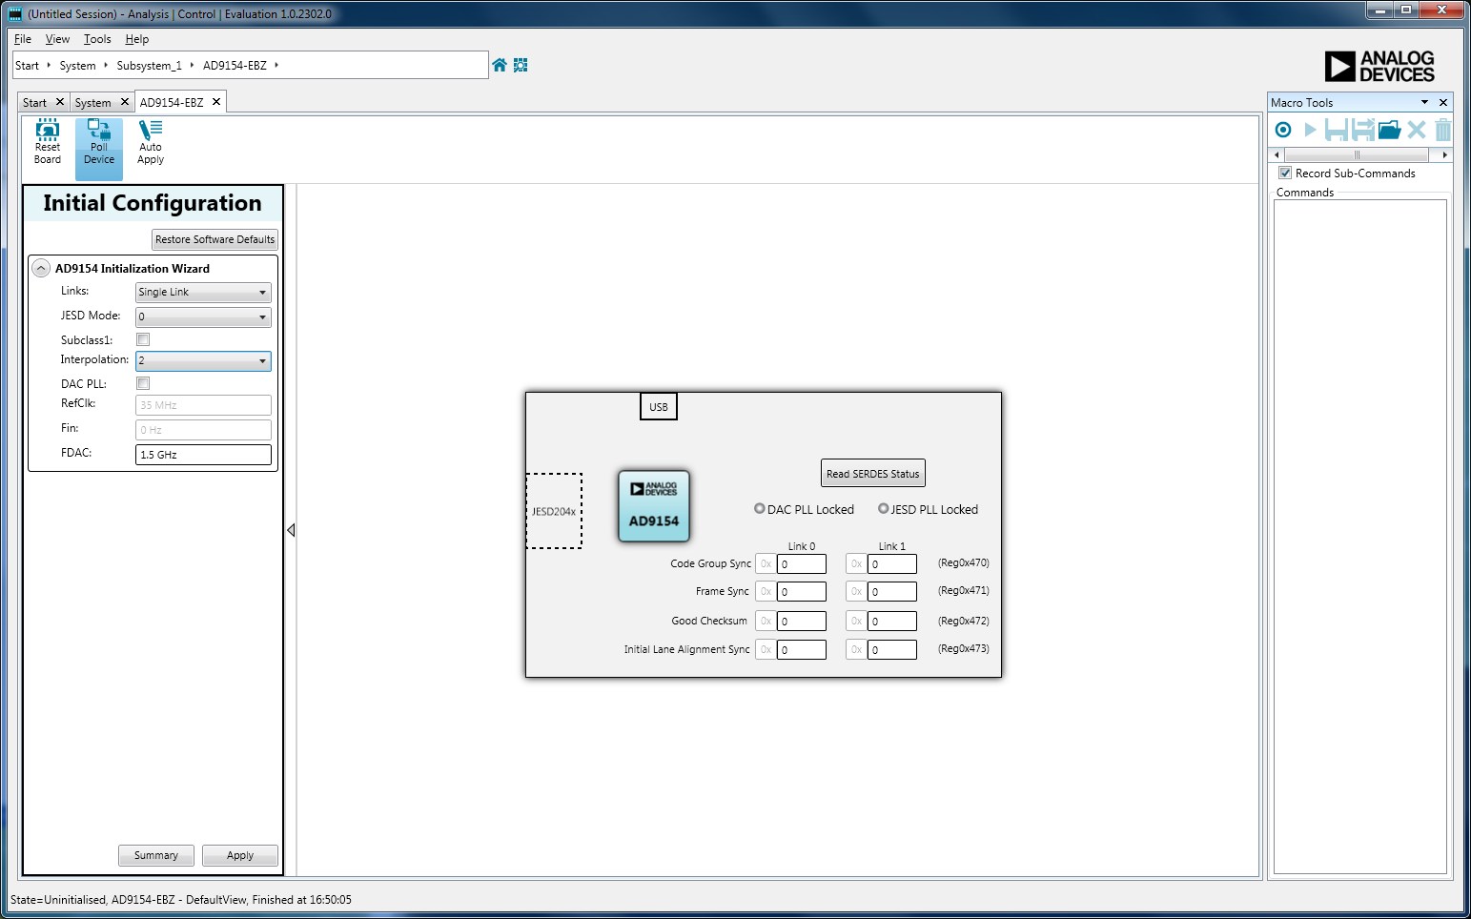Toggle the Poll Device tool
1471x919 pixels.
tap(99, 142)
